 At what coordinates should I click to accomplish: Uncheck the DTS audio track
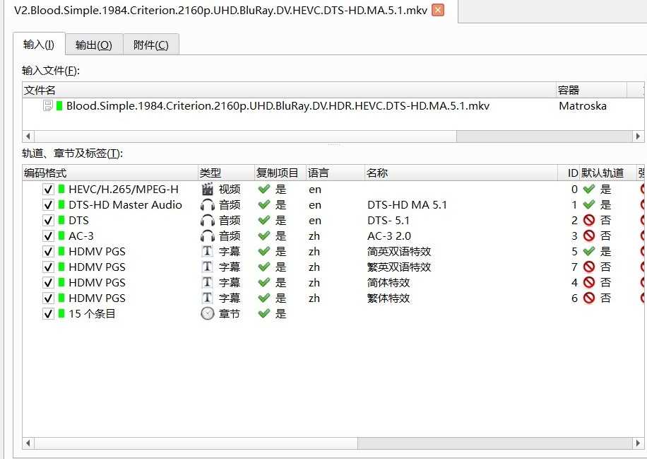point(48,220)
